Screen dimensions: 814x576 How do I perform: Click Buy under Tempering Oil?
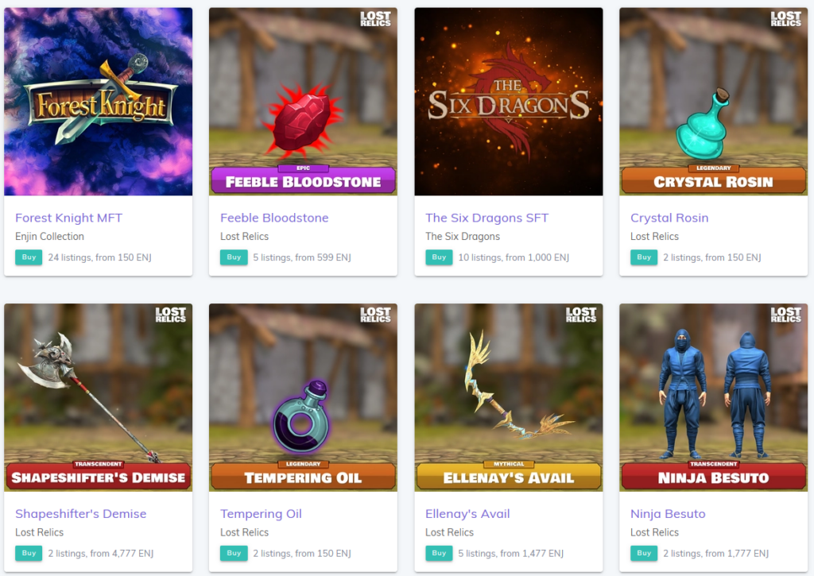point(234,553)
